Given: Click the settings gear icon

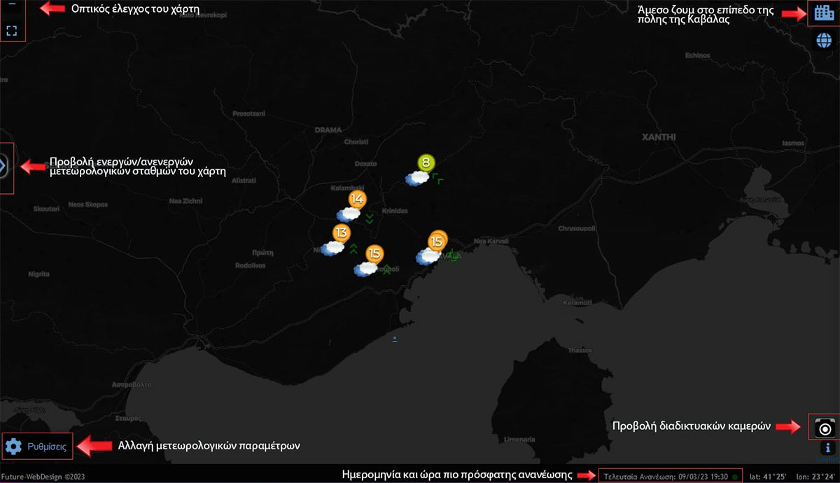Looking at the screenshot, I should [x=14, y=446].
